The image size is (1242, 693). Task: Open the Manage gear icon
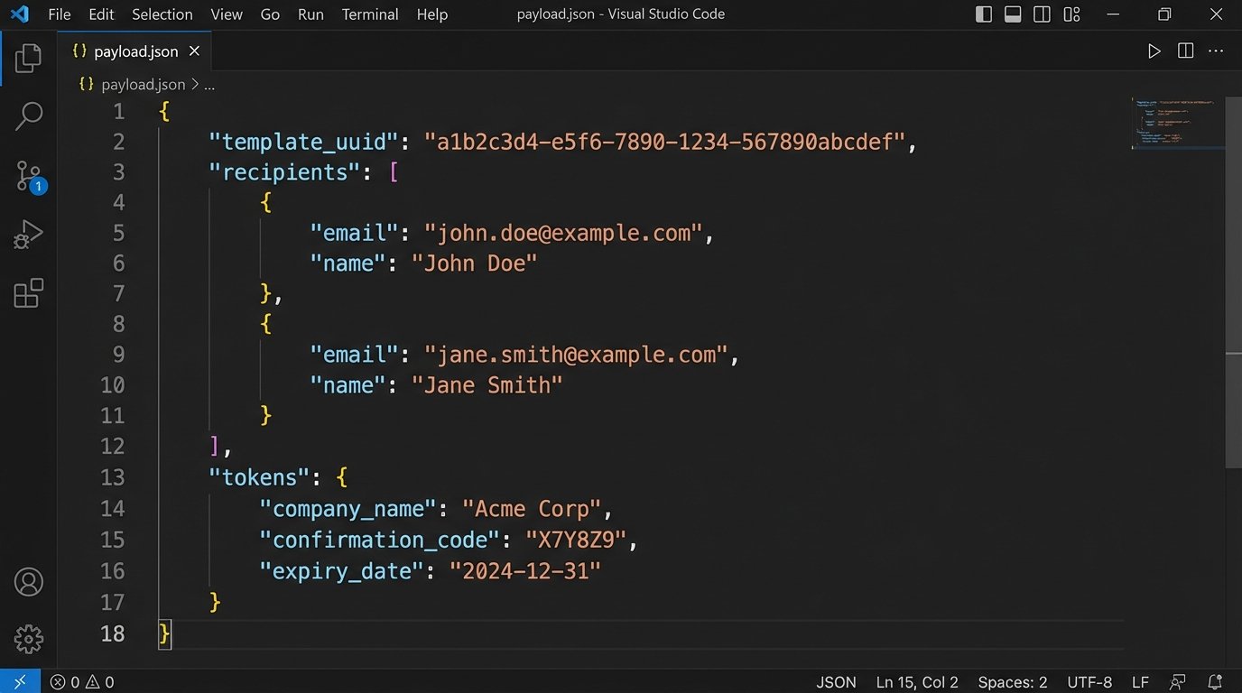point(28,639)
